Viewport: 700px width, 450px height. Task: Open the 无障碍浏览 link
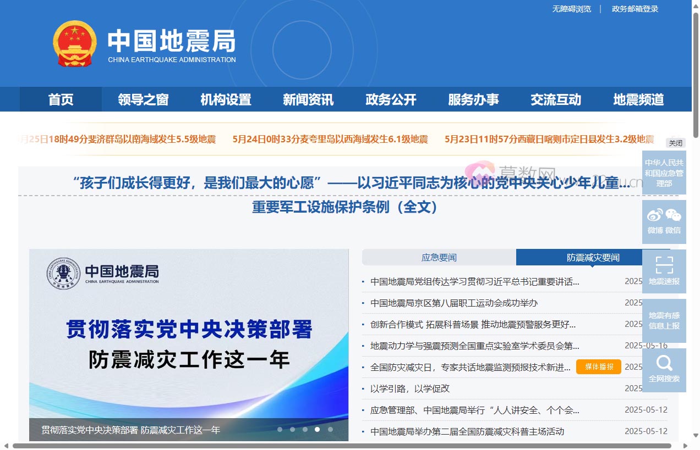click(x=571, y=8)
